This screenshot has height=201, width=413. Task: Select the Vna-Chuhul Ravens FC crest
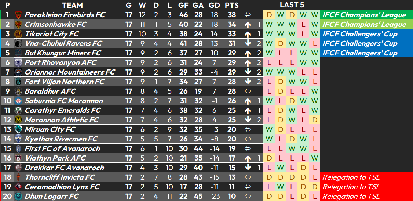[18, 43]
